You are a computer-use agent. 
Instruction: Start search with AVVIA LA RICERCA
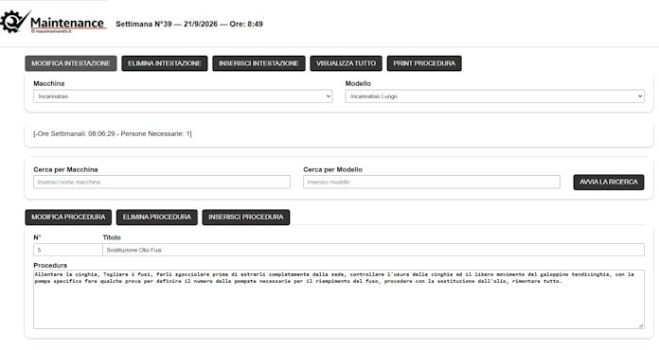(609, 183)
